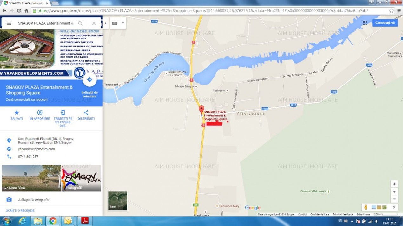This screenshot has width=403, height=226.
Task: Click SCRIEȚI O RECENZIE link
Action: point(20,210)
